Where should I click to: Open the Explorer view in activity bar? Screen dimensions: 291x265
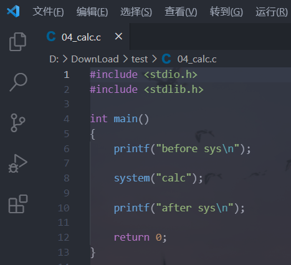pyautogui.click(x=17, y=42)
